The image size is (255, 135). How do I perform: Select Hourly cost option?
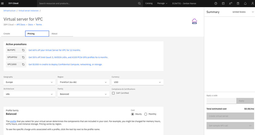[x=133, y=114]
